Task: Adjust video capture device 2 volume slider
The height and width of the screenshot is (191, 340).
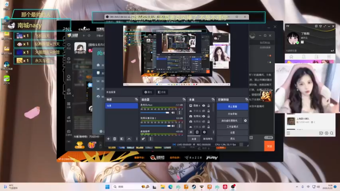Action: coord(156,126)
